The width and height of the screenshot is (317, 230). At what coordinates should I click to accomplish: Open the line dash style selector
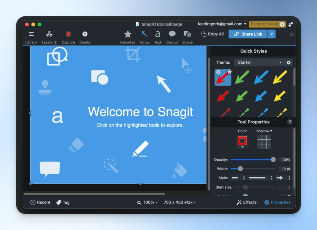(261, 178)
